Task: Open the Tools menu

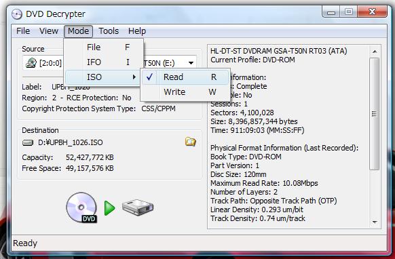Action: click(109, 31)
